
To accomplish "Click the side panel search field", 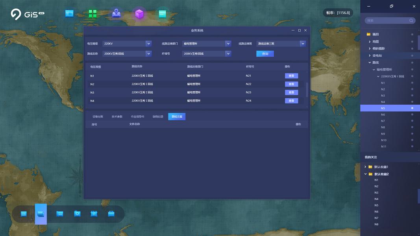I will 390,20.
